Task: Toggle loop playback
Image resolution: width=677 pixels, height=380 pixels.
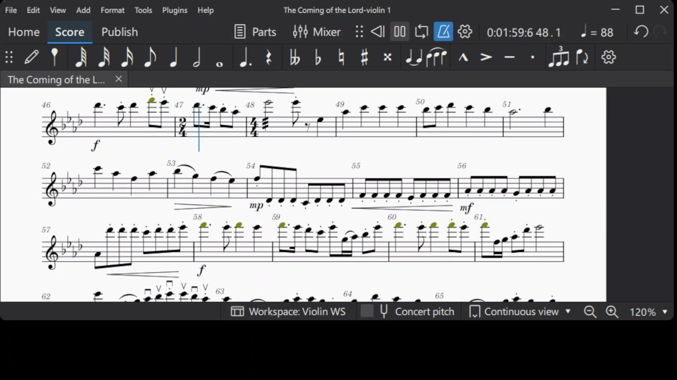Action: point(422,32)
